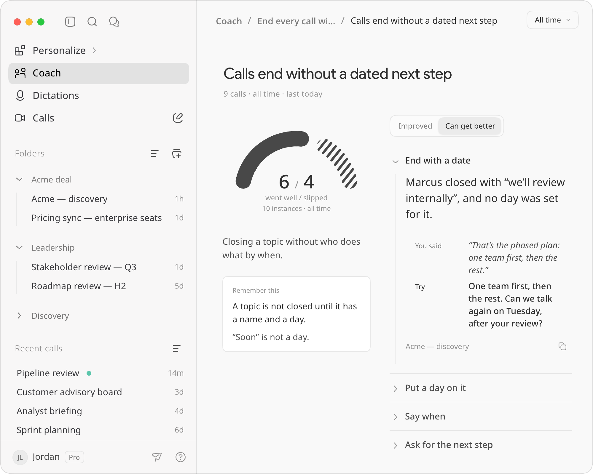The width and height of the screenshot is (593, 474).
Task: Select the Can get better segment
Action: (x=470, y=126)
